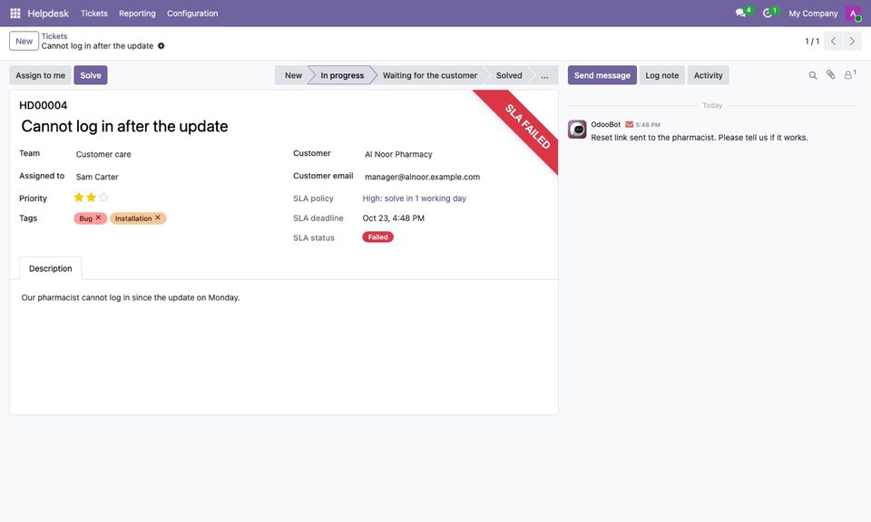
Task: Open the Tickets menu
Action: pos(93,14)
